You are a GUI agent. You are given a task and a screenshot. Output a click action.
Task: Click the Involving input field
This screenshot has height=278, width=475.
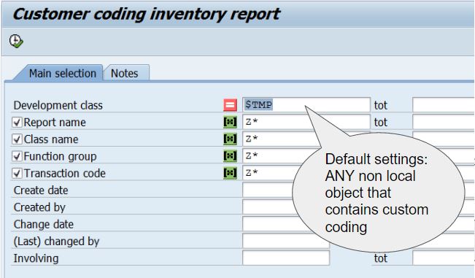click(286, 258)
